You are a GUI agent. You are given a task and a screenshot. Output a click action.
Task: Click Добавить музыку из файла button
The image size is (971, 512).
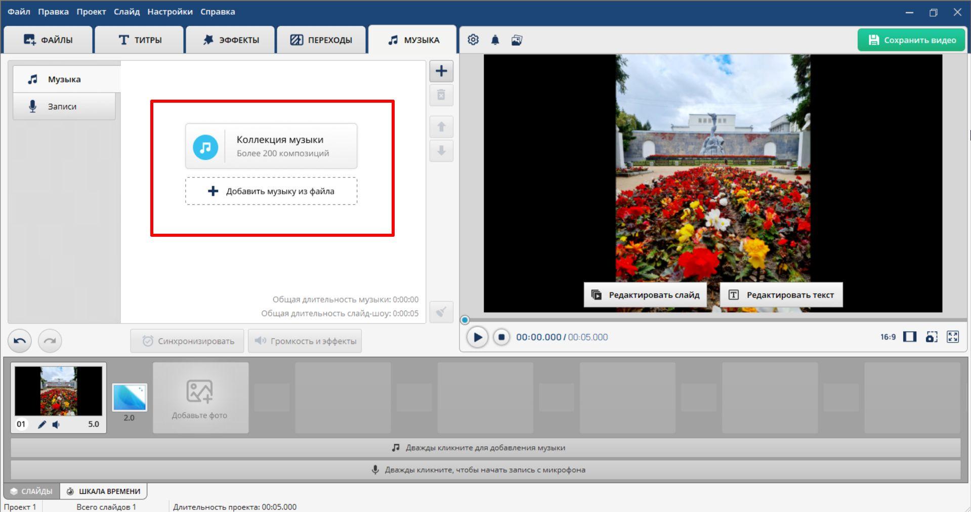click(x=271, y=191)
